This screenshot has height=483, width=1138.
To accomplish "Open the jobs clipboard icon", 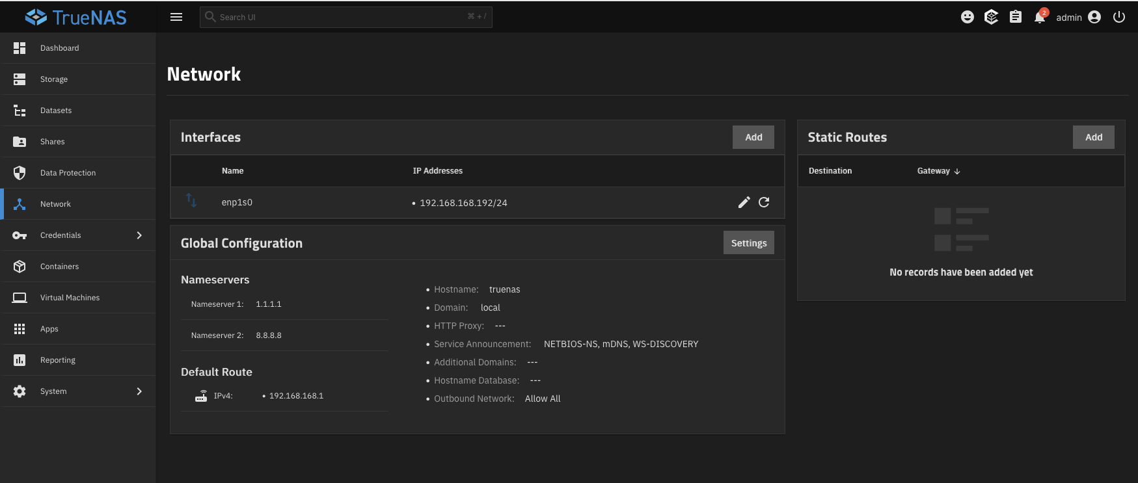I will click(1015, 17).
